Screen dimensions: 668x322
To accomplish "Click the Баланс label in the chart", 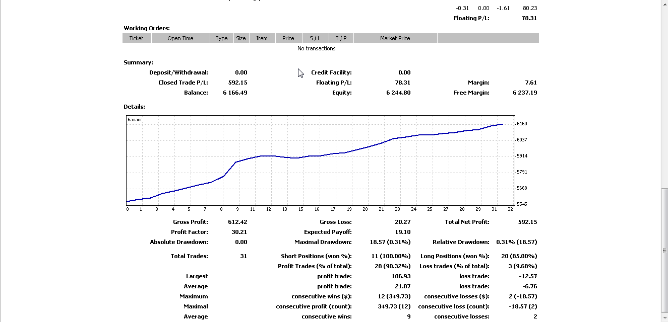I will tap(135, 120).
